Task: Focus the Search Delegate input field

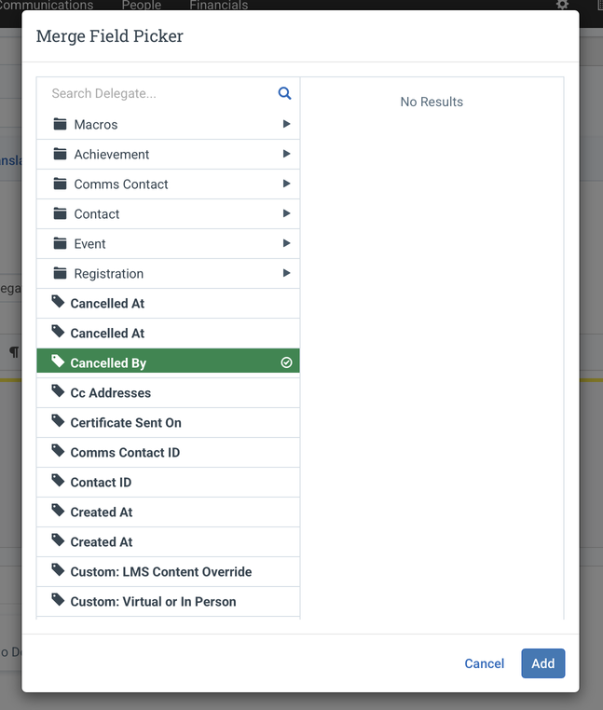Action: click(x=161, y=93)
